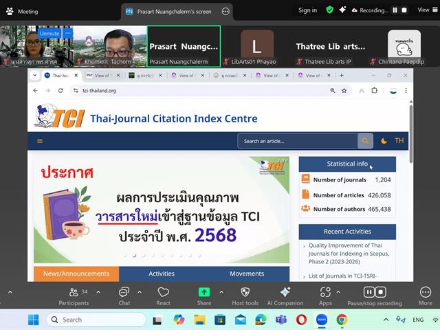Open Chrome three-dot menu

click(x=406, y=90)
